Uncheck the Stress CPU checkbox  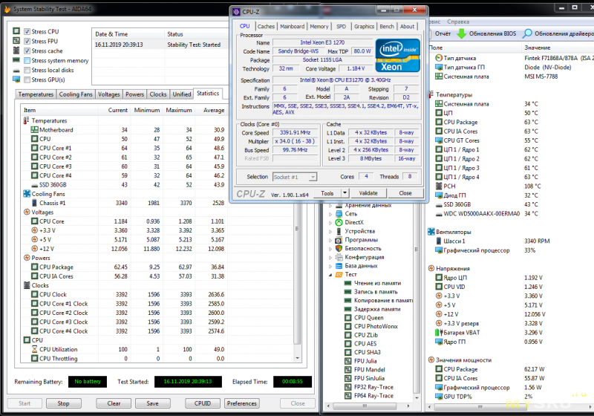(27, 32)
